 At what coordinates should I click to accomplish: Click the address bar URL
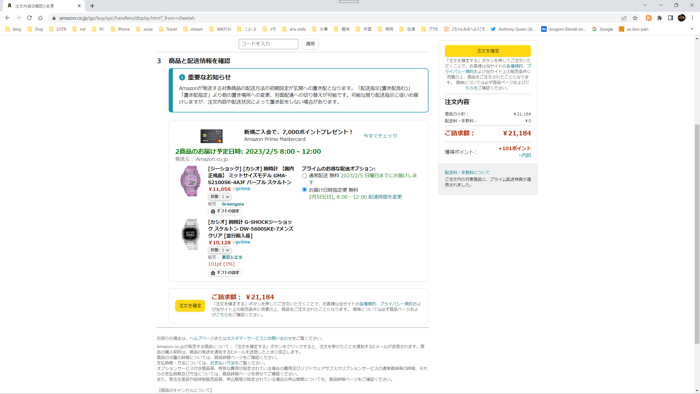pos(127,18)
